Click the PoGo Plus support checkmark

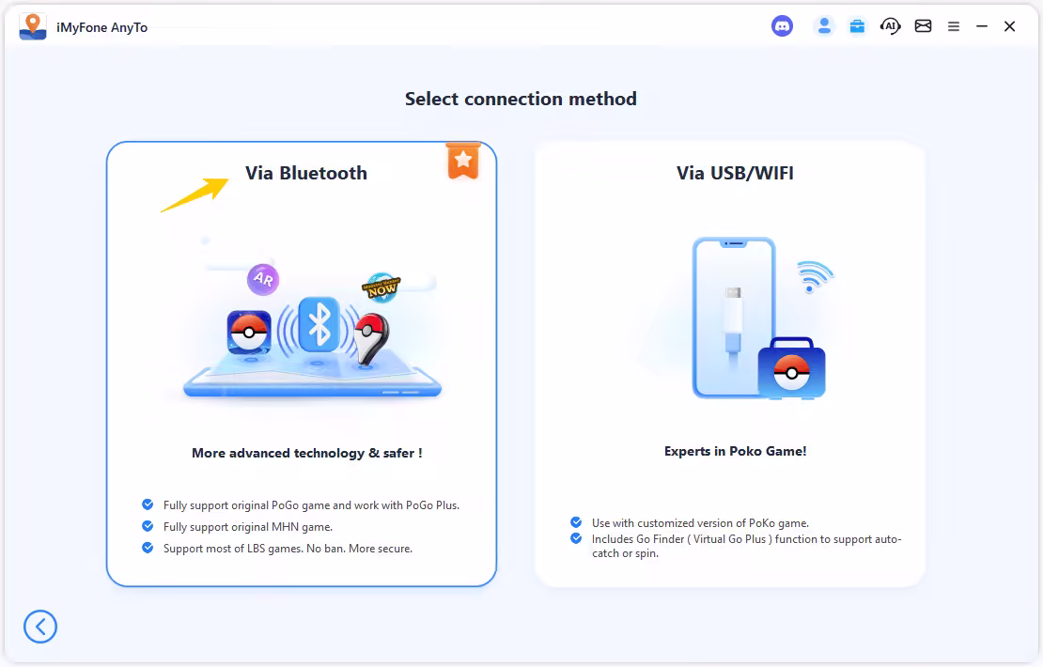pyautogui.click(x=148, y=504)
